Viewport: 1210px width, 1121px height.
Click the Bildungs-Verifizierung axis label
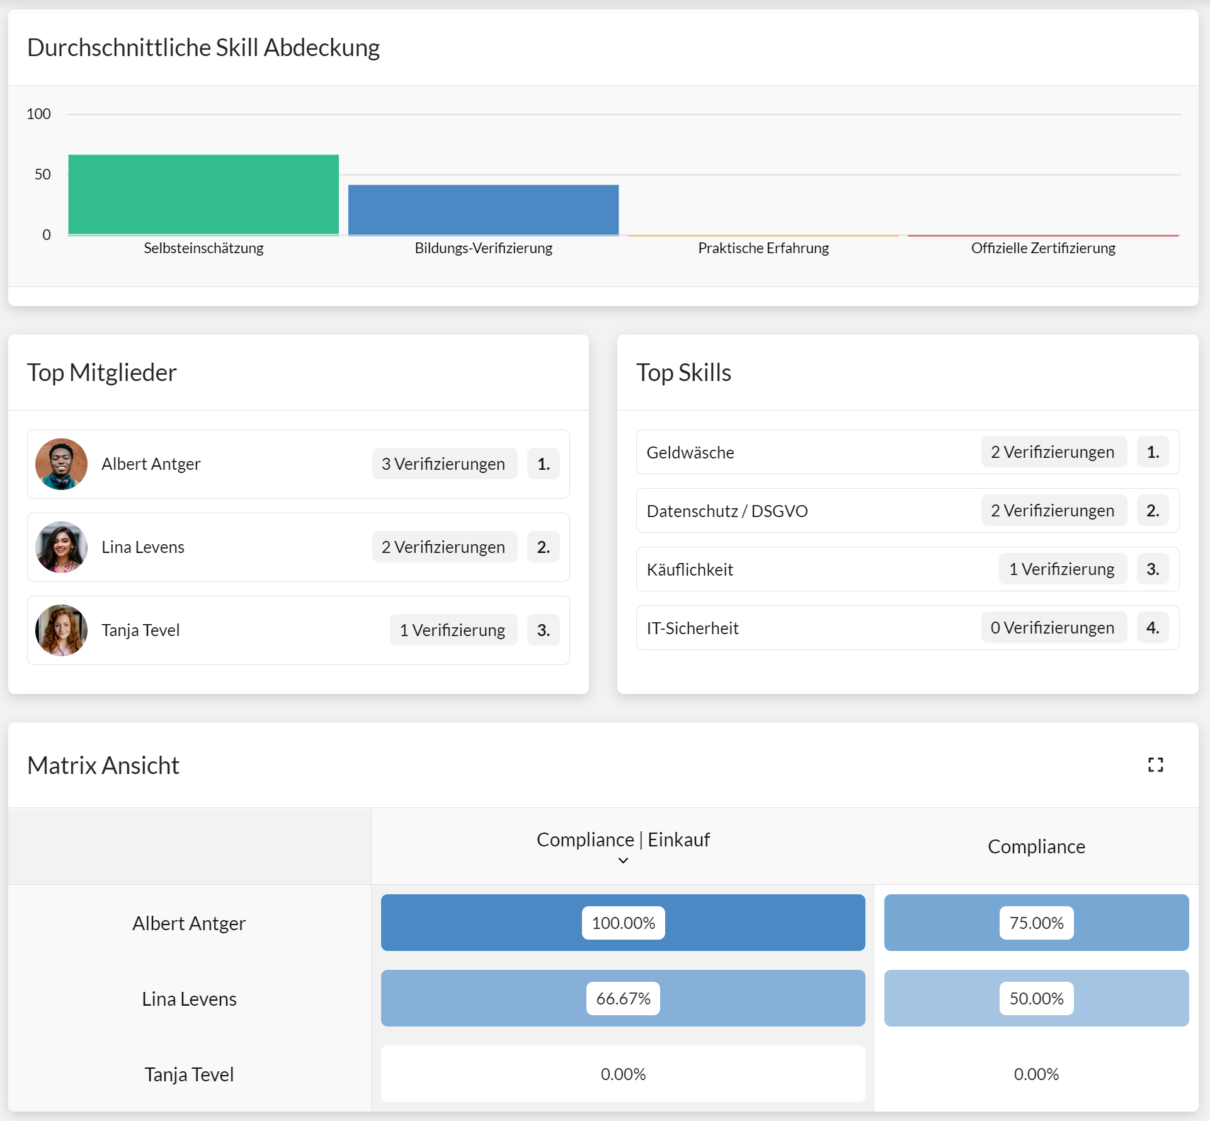[x=483, y=248]
